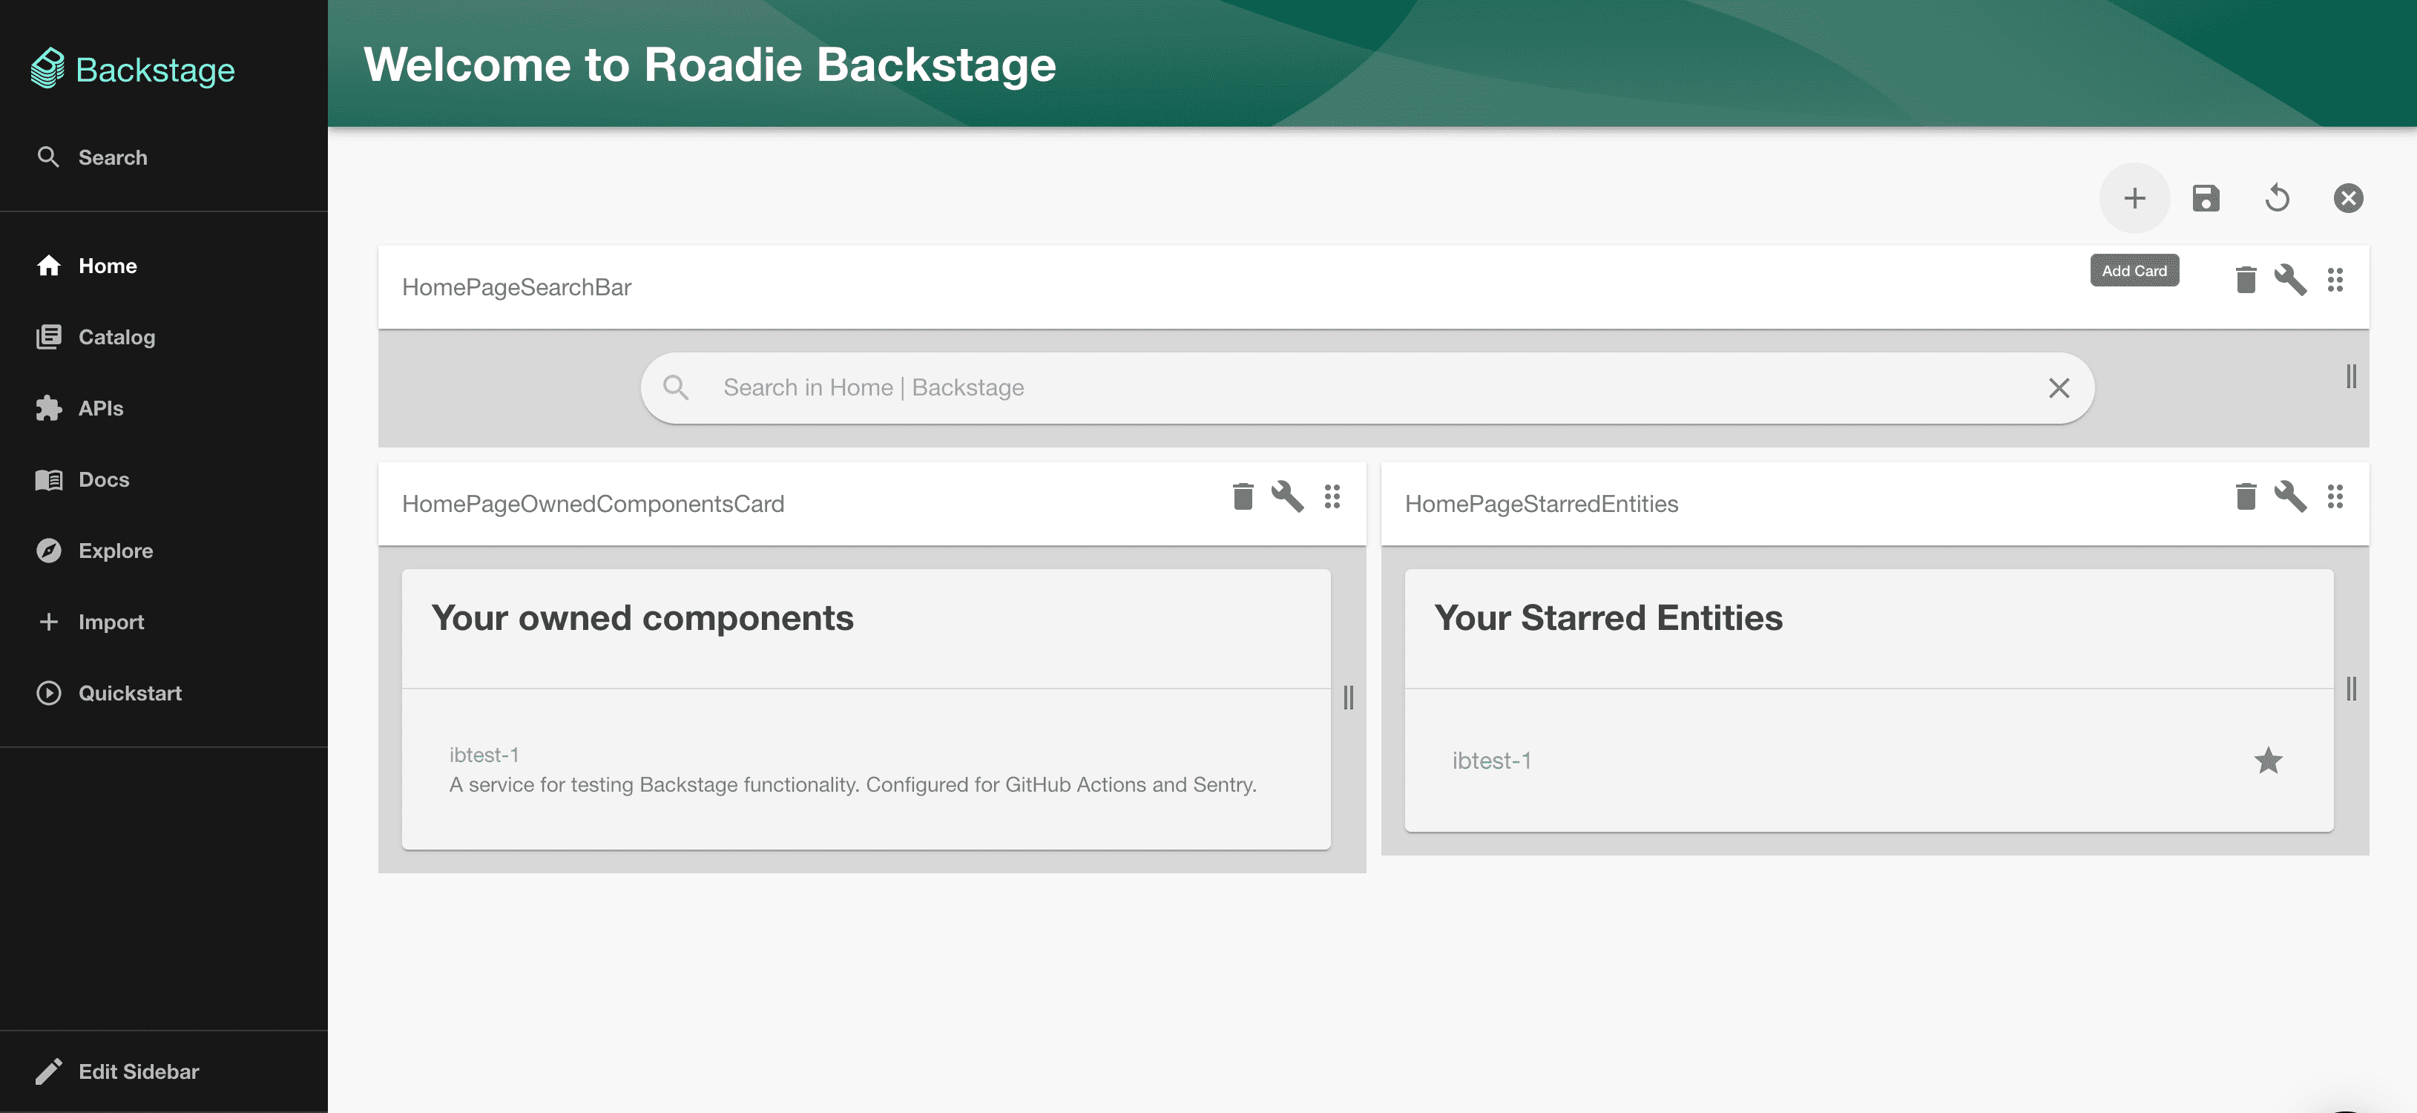Click the APIs puzzle piece icon
The width and height of the screenshot is (2417, 1113).
[49, 408]
